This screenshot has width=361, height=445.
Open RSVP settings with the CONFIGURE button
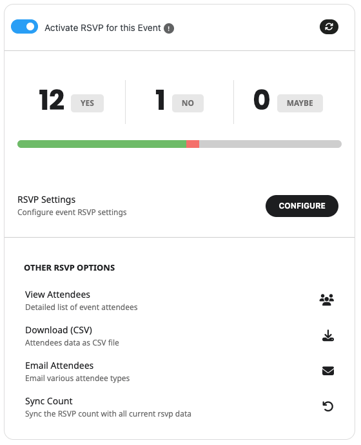[x=302, y=206]
